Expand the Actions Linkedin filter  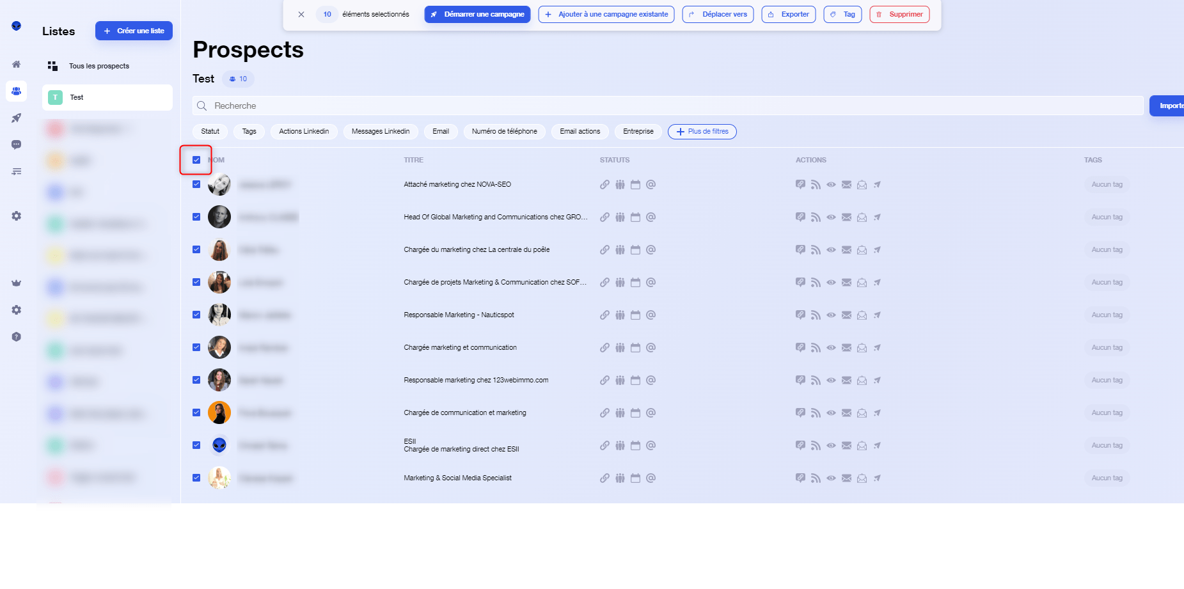pos(304,132)
